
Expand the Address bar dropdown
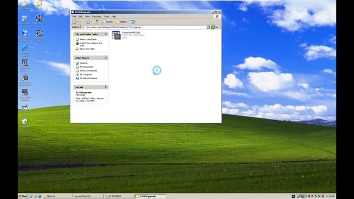tap(208, 27)
